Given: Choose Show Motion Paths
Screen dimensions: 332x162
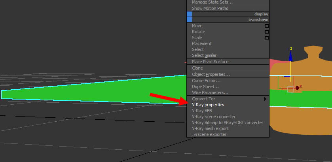Looking at the screenshot, I should click(228, 8).
